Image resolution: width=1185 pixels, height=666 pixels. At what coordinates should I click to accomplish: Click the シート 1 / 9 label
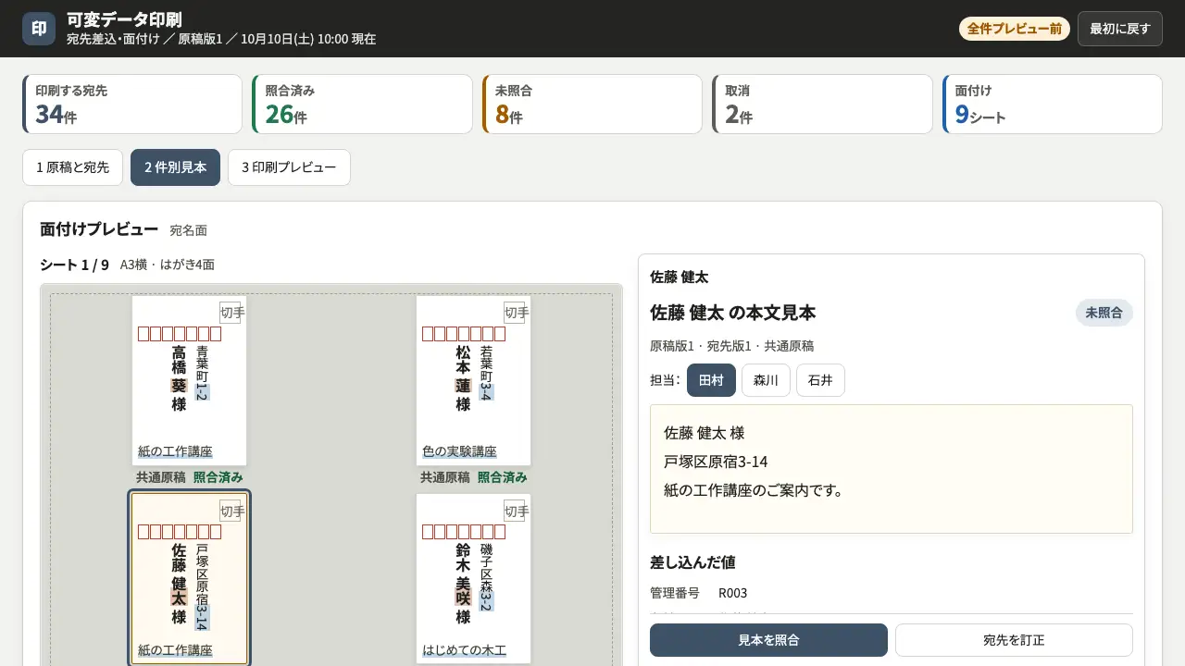click(x=74, y=265)
